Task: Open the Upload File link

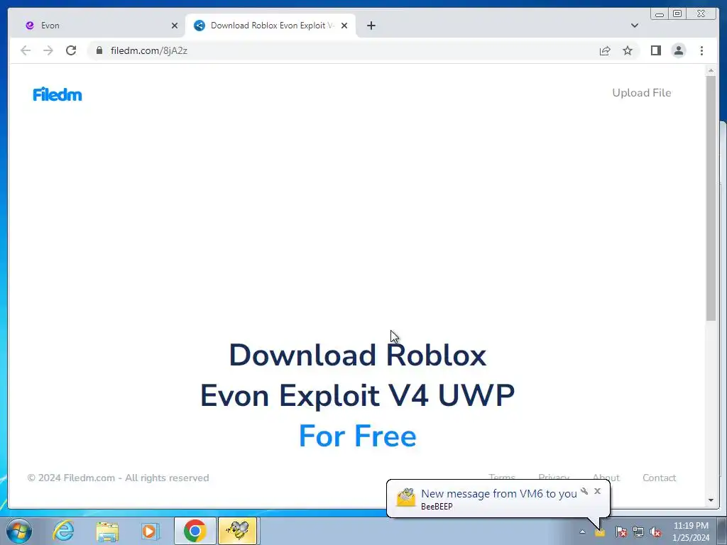Action: [642, 93]
